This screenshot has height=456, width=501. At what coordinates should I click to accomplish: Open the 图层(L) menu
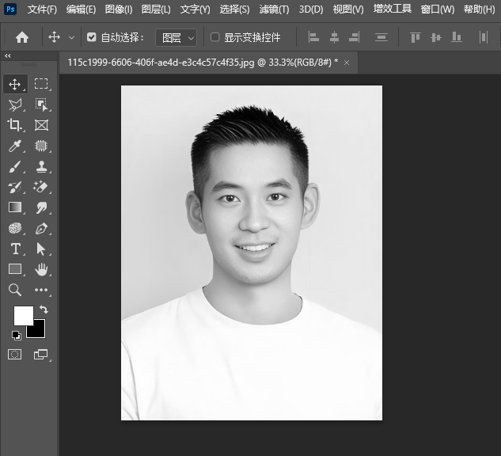point(156,9)
